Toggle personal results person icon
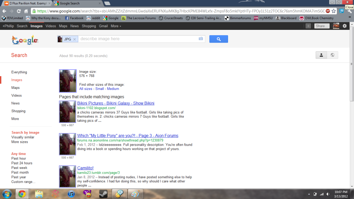This screenshot has width=354, height=199. click(321, 55)
